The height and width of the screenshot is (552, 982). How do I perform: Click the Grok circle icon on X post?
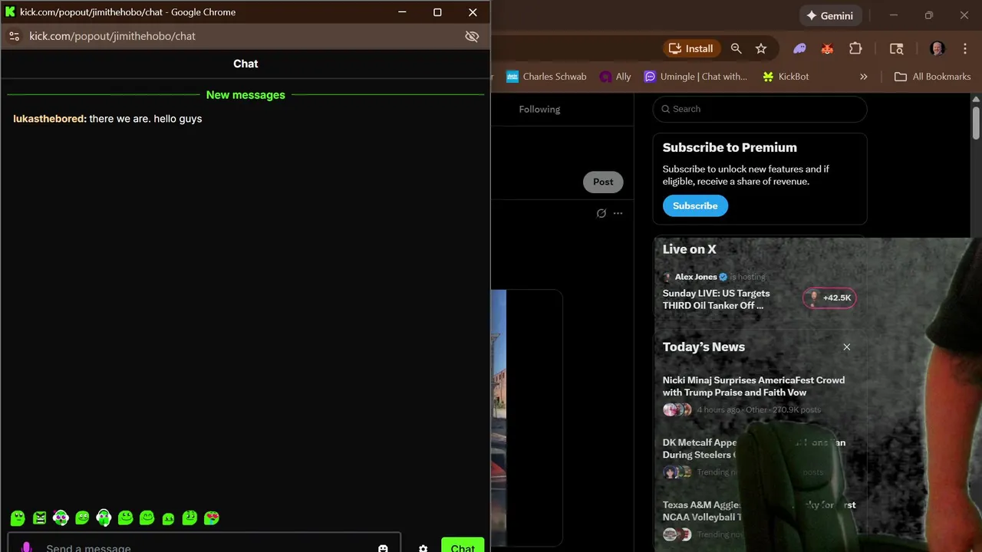point(601,213)
